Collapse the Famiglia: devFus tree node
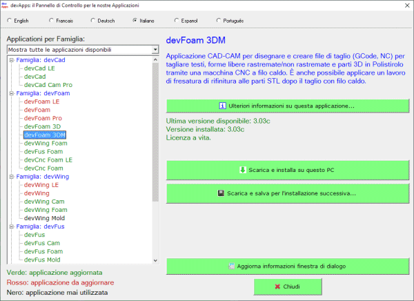This screenshot has height=301, width=414. (x=11, y=226)
